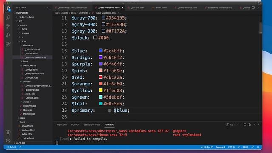Screen dimensions: 272x153
Task: Open editor more actions ellipsis
Action: coord(258,8)
